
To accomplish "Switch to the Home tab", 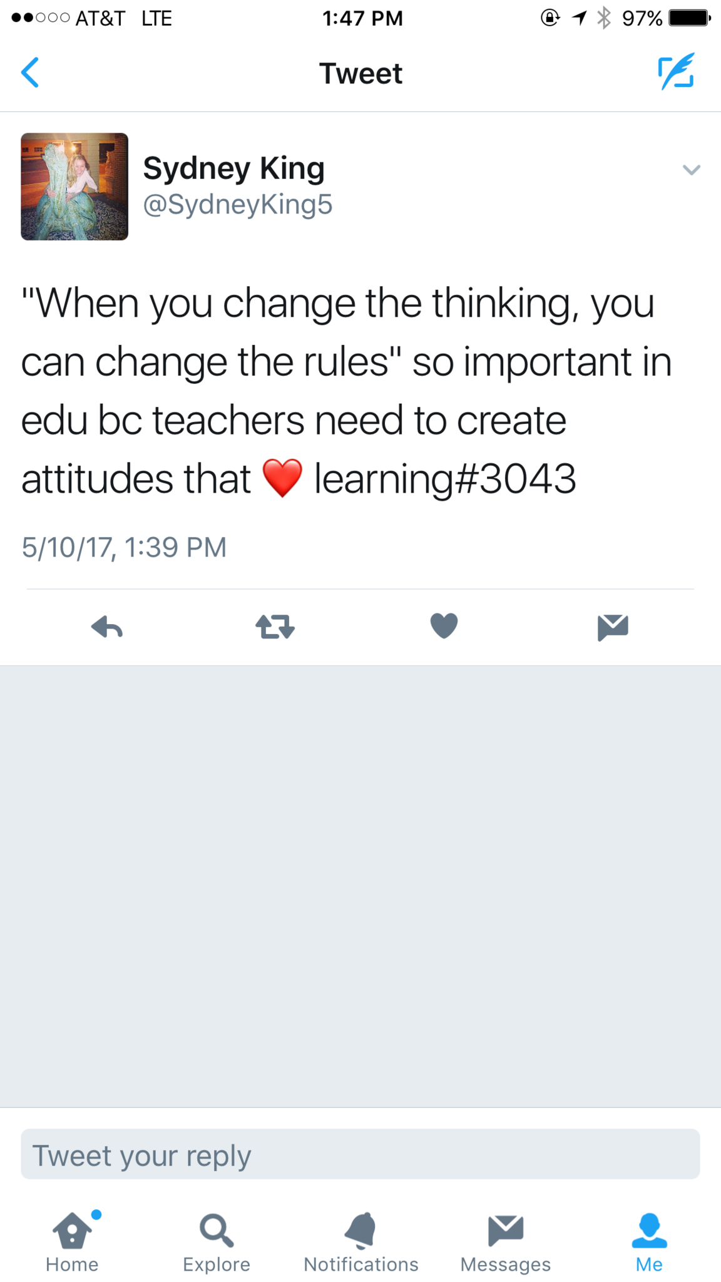I will pos(72,1242).
